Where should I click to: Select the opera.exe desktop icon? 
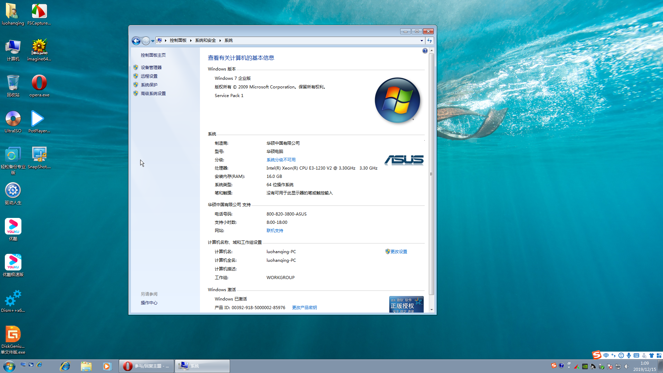click(39, 86)
